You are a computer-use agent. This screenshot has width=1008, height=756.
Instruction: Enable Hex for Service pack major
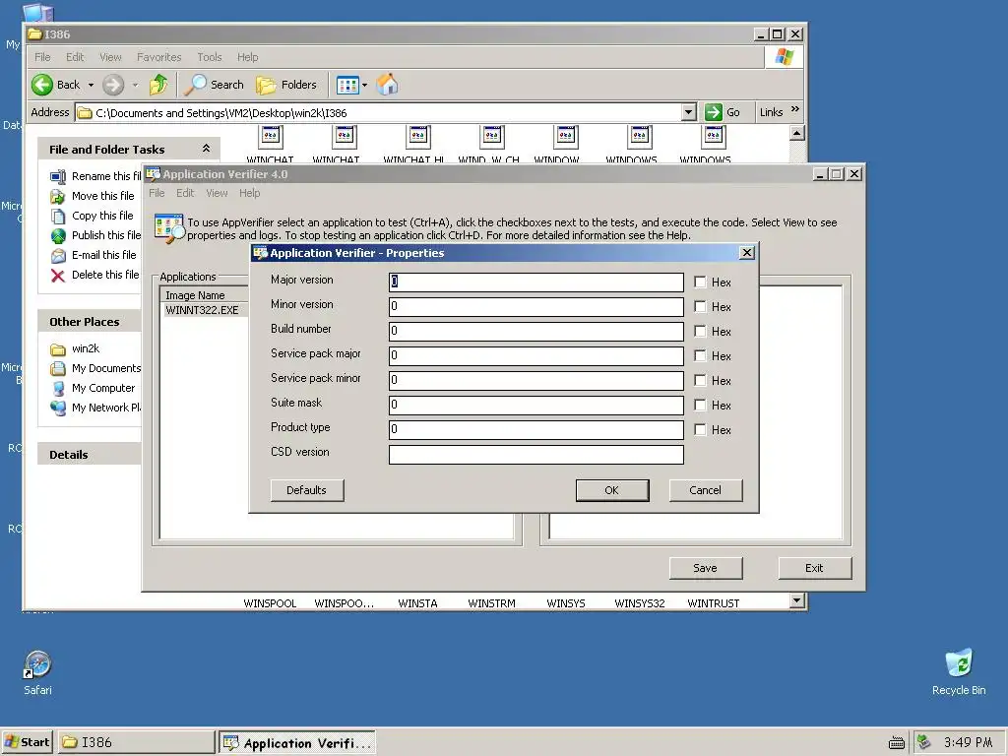(700, 355)
